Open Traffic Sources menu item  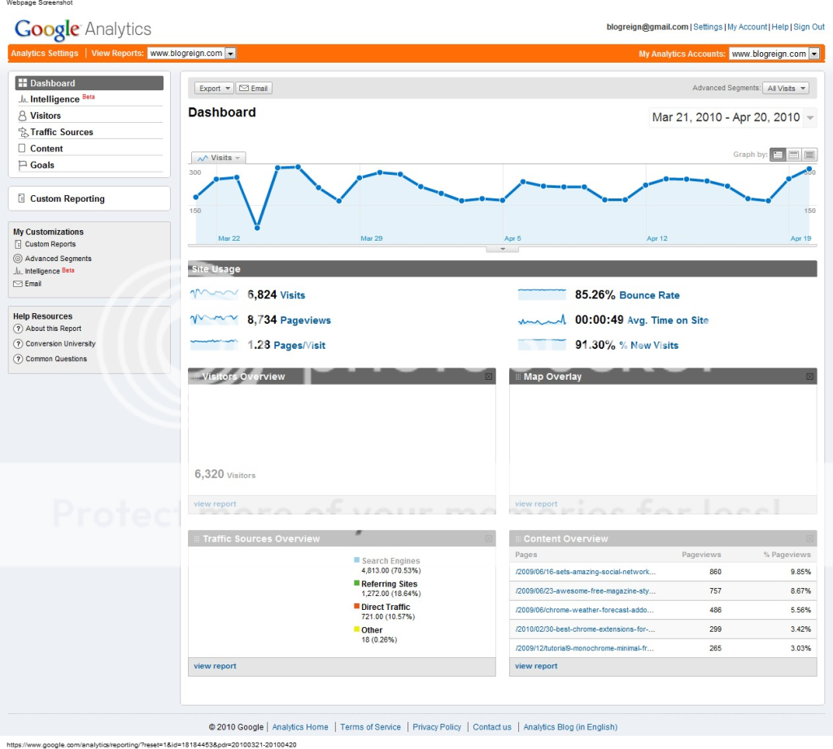click(61, 132)
